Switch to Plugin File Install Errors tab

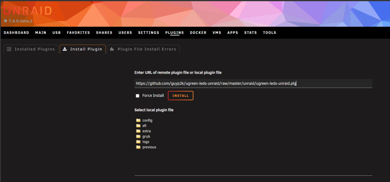(143, 49)
